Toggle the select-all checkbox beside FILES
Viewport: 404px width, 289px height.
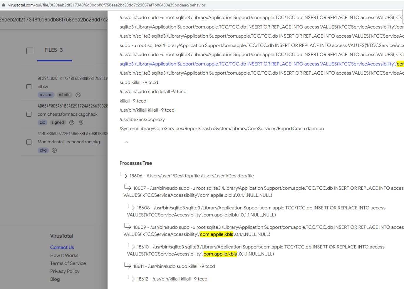tap(30, 51)
